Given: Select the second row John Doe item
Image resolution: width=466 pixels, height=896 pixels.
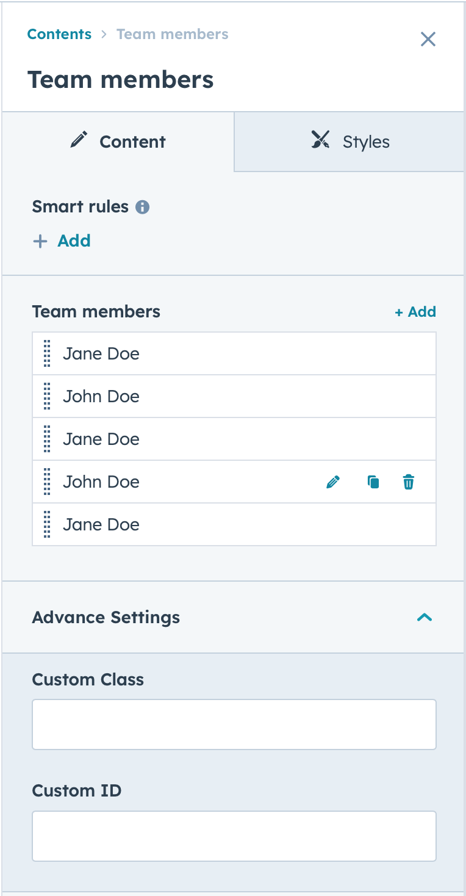Looking at the screenshot, I should coord(234,397).
